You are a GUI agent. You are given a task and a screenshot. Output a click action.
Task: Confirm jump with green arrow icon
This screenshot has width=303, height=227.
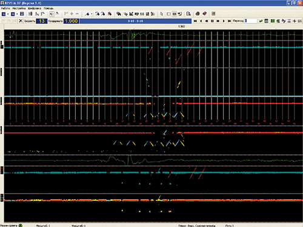[x=261, y=21]
